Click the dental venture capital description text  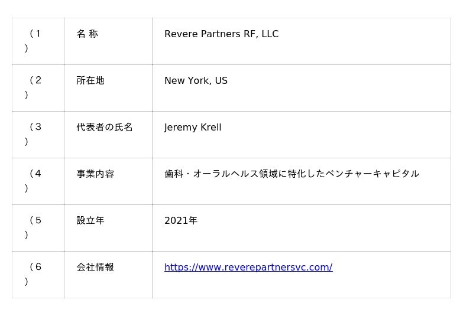[291, 174]
